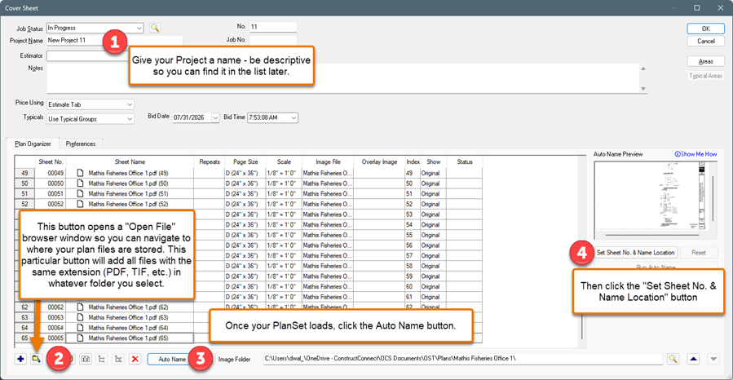The height and width of the screenshot is (380, 733).
Task: Click the browse icon beside Image Folder path
Action: point(673,359)
